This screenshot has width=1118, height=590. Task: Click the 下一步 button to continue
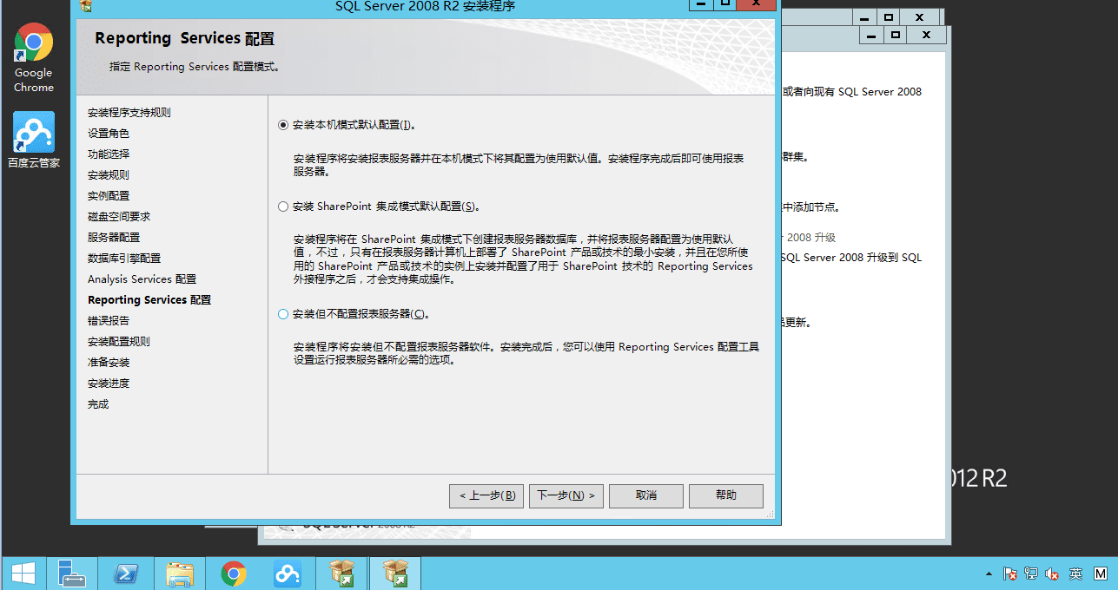click(x=566, y=495)
